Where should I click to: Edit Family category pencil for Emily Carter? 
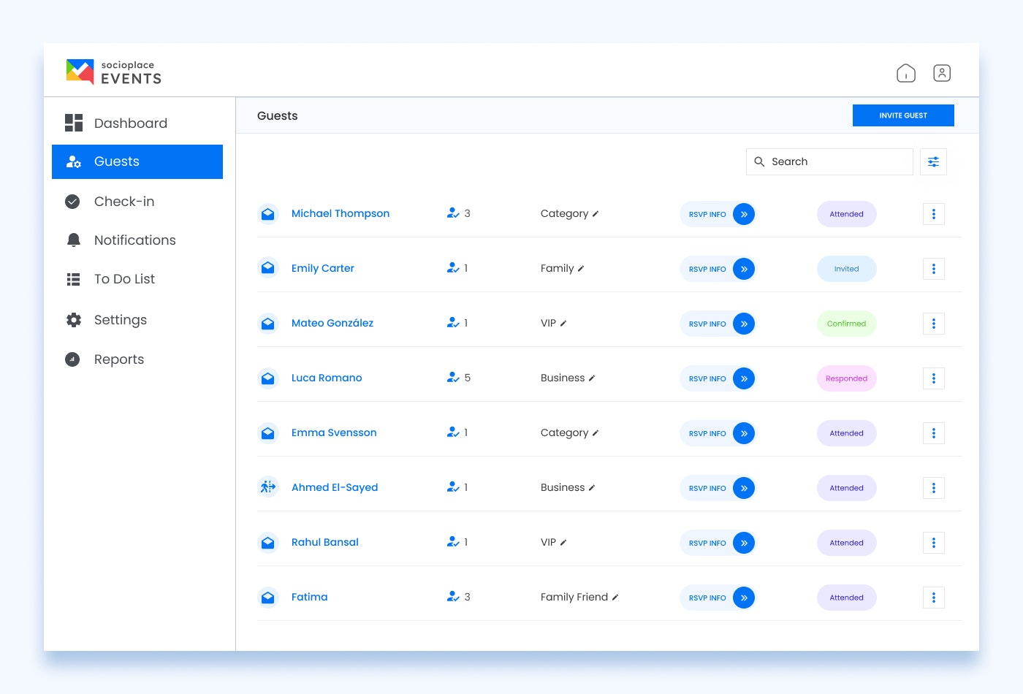tap(581, 269)
